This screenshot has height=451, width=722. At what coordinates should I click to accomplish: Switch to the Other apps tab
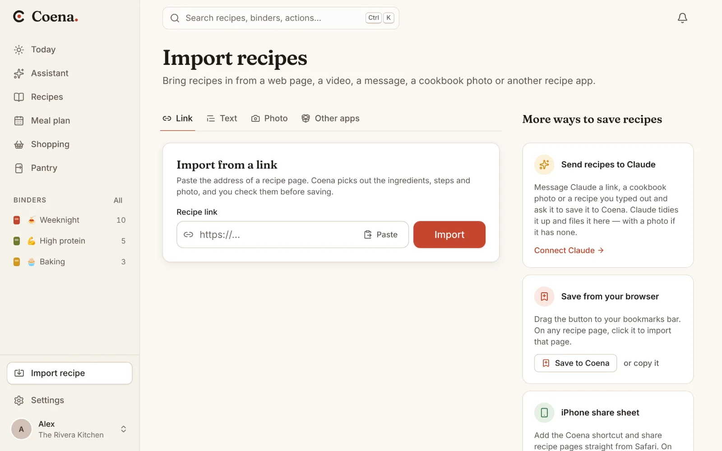click(330, 118)
